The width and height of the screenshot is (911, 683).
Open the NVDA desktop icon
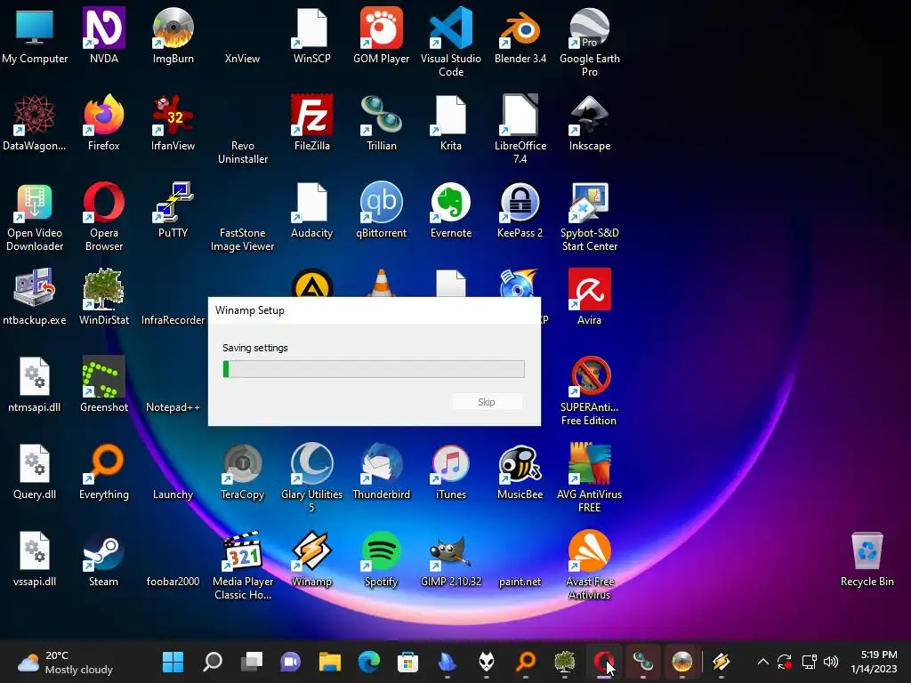pyautogui.click(x=104, y=28)
